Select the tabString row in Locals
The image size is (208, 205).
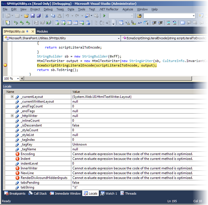coord(28,187)
